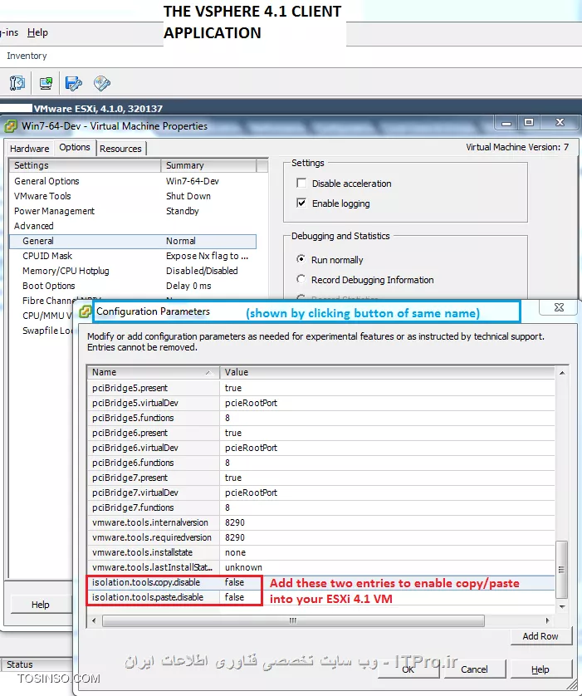
Task: Switch to the Resources tab
Action: point(120,149)
